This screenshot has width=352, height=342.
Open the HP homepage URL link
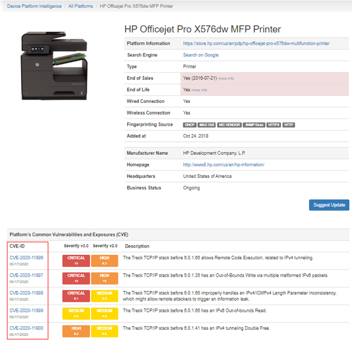223,165
